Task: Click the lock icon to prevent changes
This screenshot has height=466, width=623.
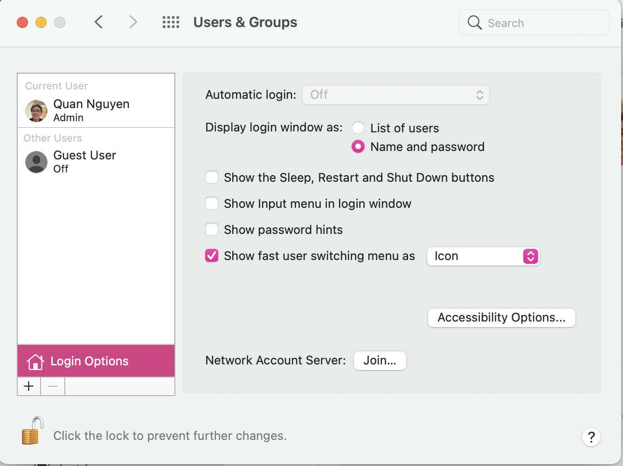Action: click(32, 431)
